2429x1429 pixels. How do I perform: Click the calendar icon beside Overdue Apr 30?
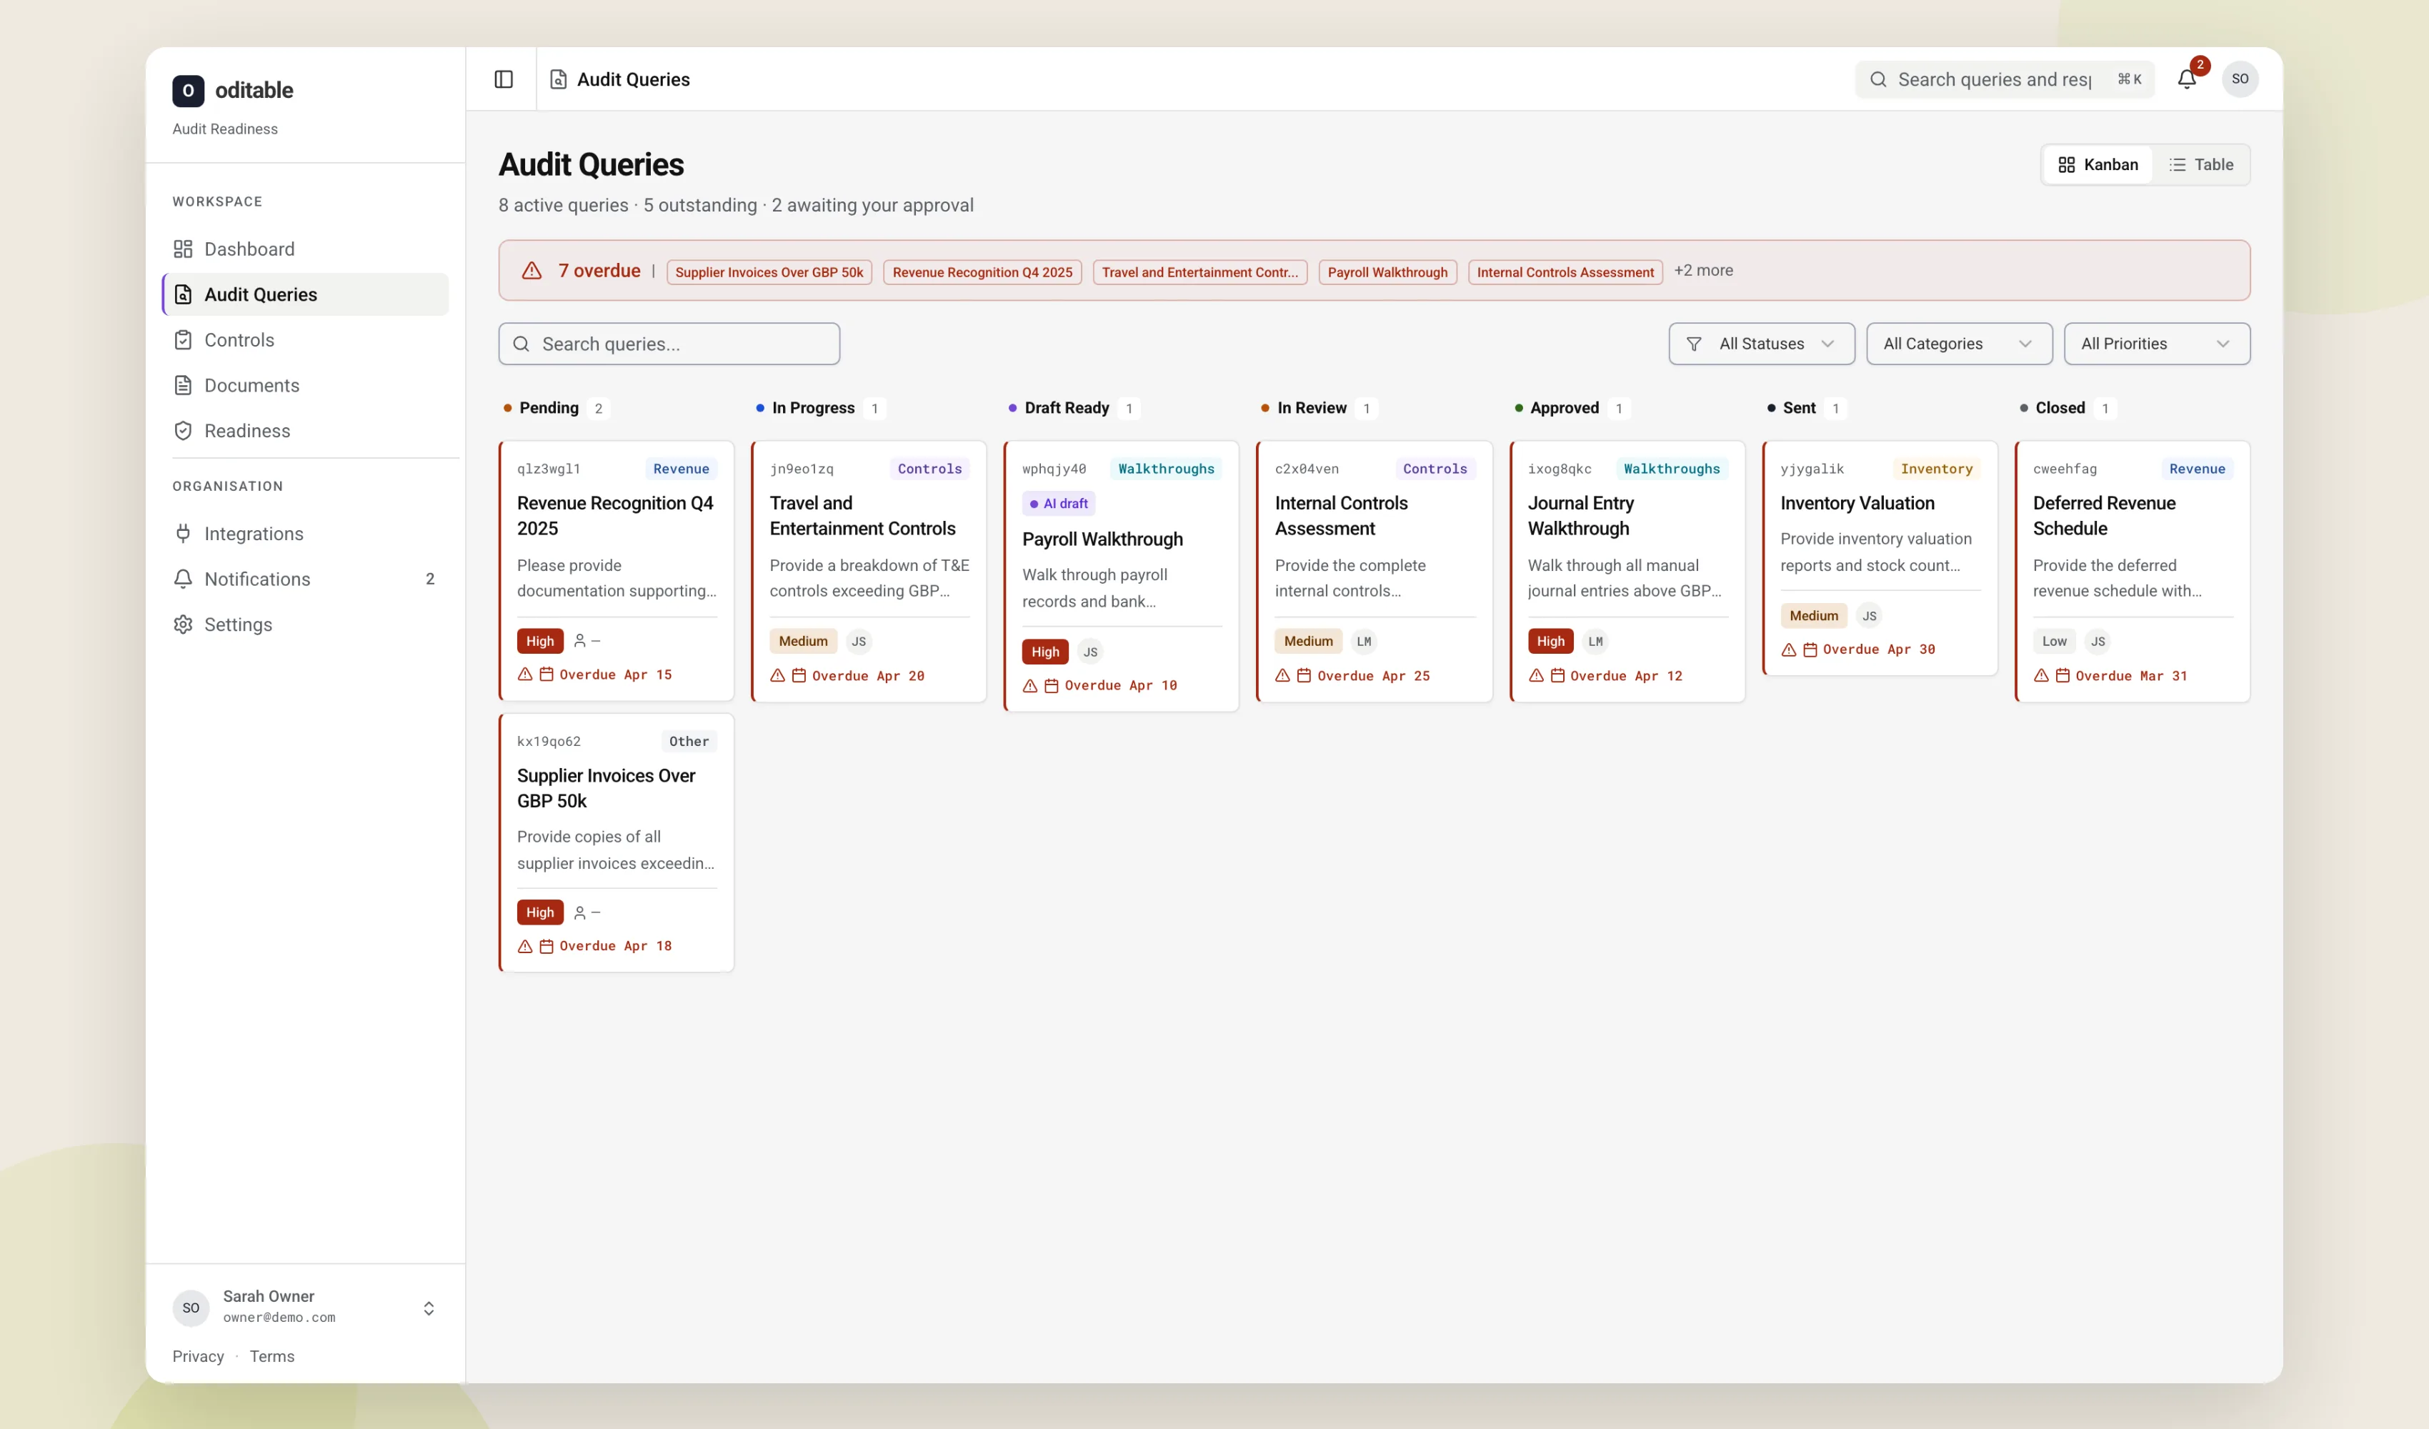(x=1809, y=650)
